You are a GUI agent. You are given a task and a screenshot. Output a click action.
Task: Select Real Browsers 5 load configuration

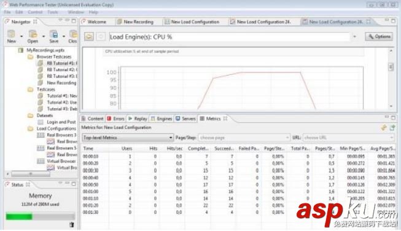(x=61, y=148)
